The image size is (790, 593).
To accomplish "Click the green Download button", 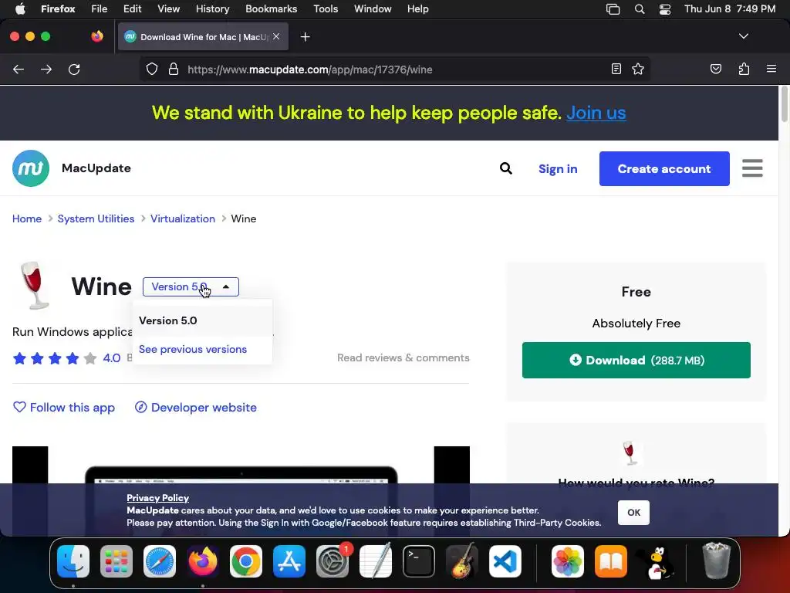I will (x=636, y=360).
